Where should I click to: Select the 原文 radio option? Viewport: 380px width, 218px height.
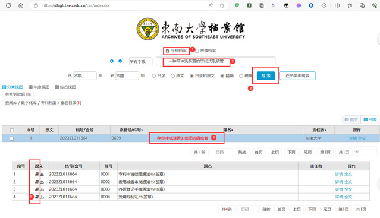point(172,75)
